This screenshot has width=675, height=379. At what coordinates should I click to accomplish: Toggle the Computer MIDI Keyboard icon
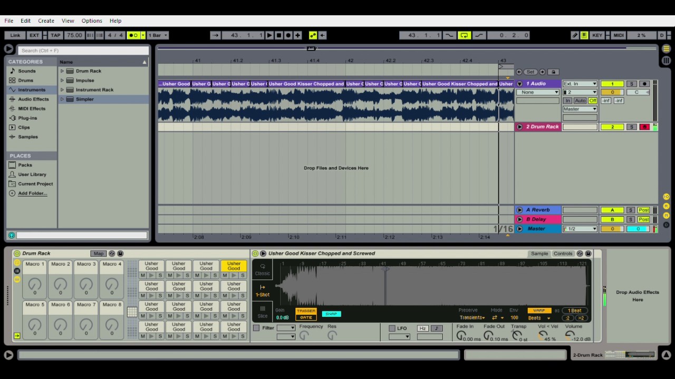click(584, 35)
